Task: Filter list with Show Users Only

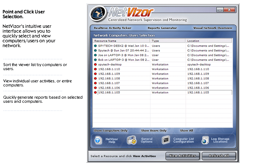Action: [153, 131]
